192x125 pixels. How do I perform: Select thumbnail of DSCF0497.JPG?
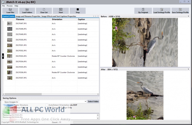click(x=10, y=24)
